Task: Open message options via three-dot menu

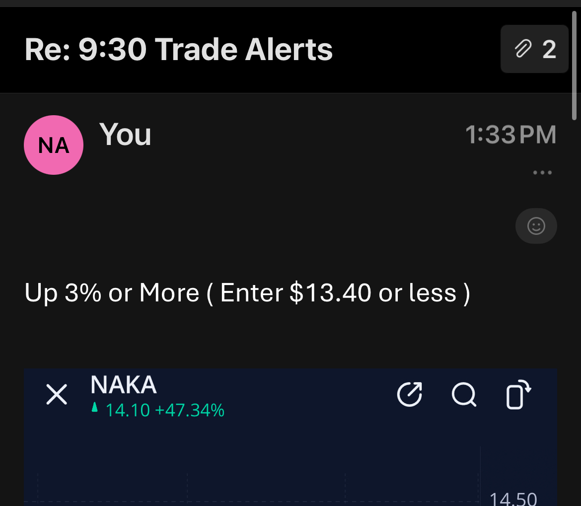Action: 542,173
